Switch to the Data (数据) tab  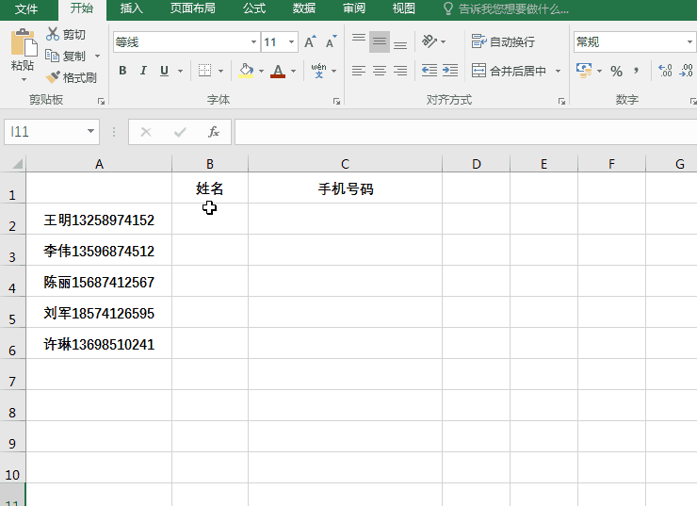(303, 8)
